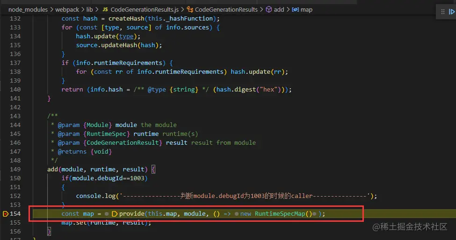Click '{RuntimeSpec}' type on line 145

click(x=107, y=134)
